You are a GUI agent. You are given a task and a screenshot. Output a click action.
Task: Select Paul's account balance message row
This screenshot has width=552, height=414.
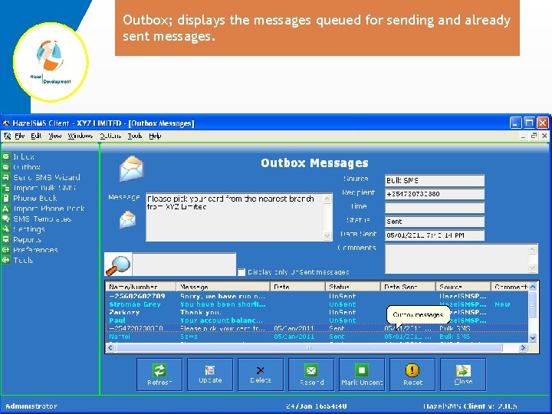click(x=317, y=320)
